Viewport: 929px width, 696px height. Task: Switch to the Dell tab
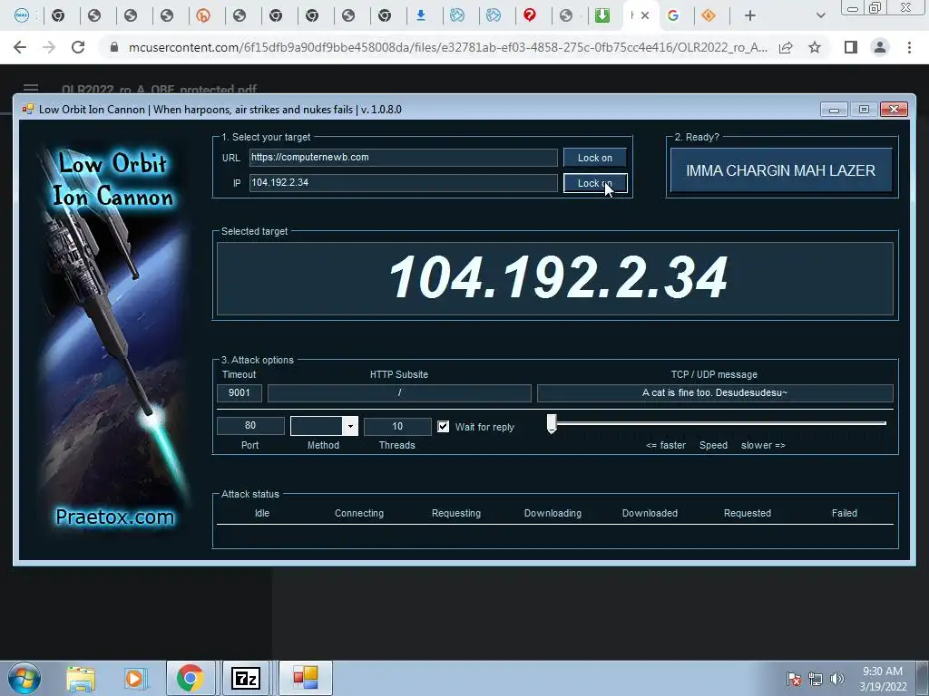(22, 15)
